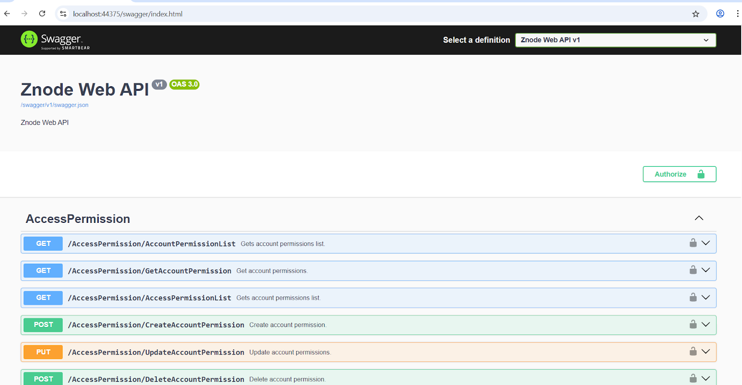Click the /AccessPermission/GetAccountPermission path
This screenshot has height=385, width=742.
click(149, 271)
